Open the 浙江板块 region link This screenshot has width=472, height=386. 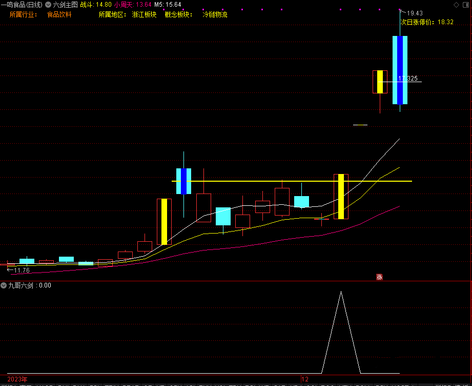point(144,14)
